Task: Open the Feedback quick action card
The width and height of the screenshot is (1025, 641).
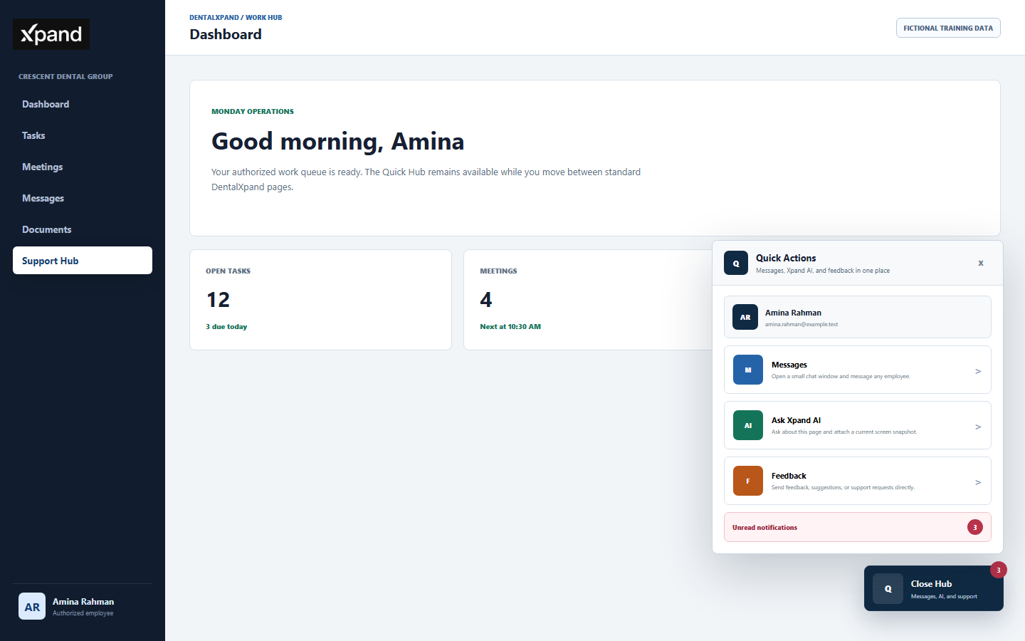Action: click(858, 481)
